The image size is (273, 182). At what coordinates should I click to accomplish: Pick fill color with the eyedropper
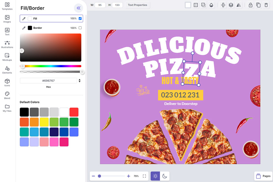click(24, 19)
